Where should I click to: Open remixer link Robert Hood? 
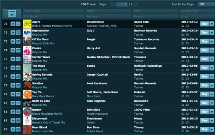tap(95, 131)
